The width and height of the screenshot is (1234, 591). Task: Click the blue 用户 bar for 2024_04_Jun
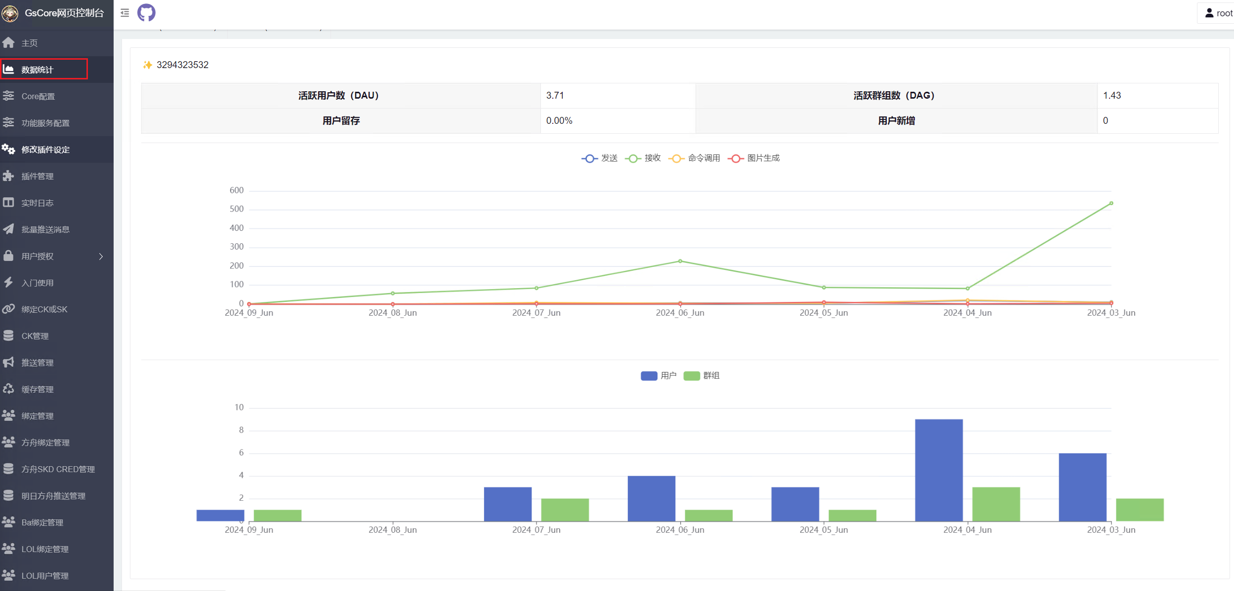pyautogui.click(x=939, y=470)
